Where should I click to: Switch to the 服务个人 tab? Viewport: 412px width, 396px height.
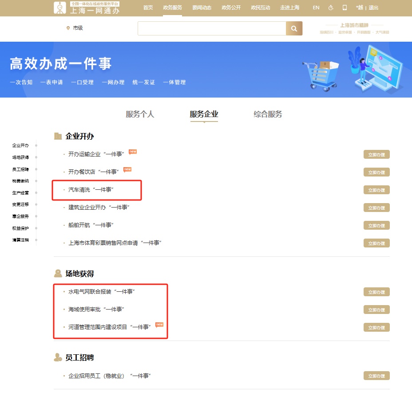click(140, 114)
